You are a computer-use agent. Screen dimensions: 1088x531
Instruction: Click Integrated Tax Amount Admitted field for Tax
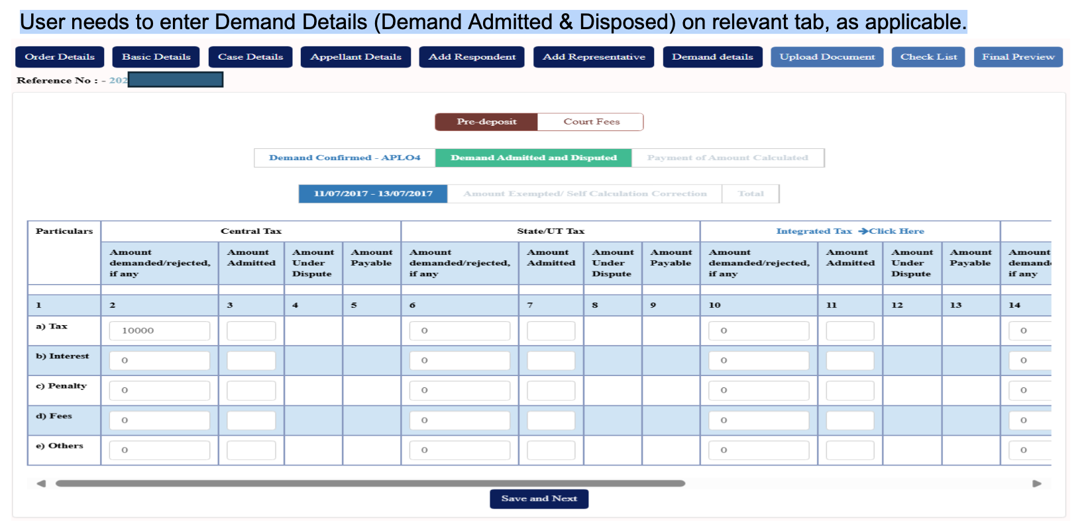coord(850,330)
